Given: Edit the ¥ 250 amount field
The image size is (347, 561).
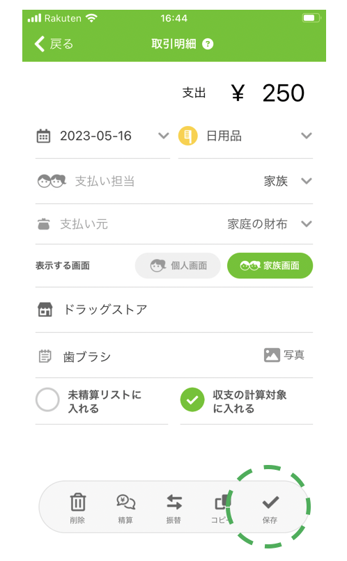Looking at the screenshot, I should click(268, 93).
